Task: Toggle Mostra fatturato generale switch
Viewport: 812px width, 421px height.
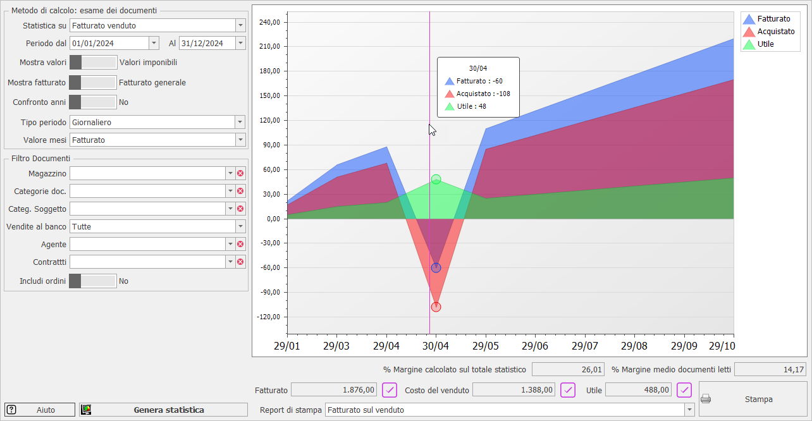Action: pos(93,82)
